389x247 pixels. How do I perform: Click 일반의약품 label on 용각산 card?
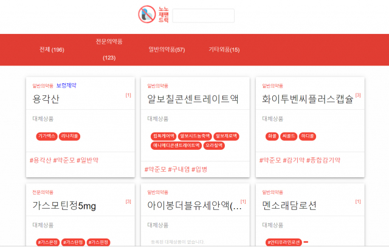(x=43, y=86)
